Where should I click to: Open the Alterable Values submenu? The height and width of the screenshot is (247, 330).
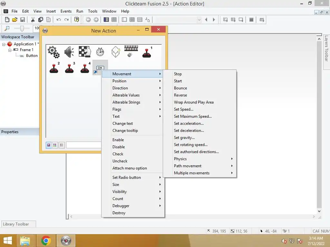coord(132,95)
